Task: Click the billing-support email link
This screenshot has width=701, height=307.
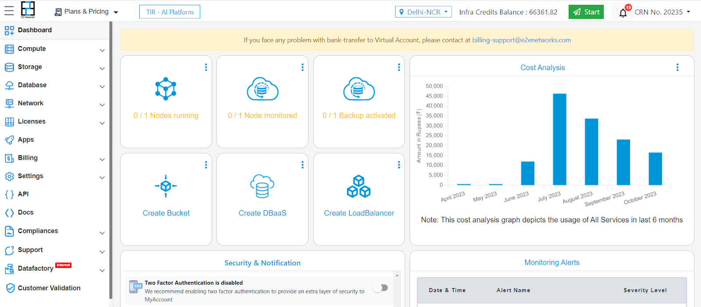Action: point(521,40)
